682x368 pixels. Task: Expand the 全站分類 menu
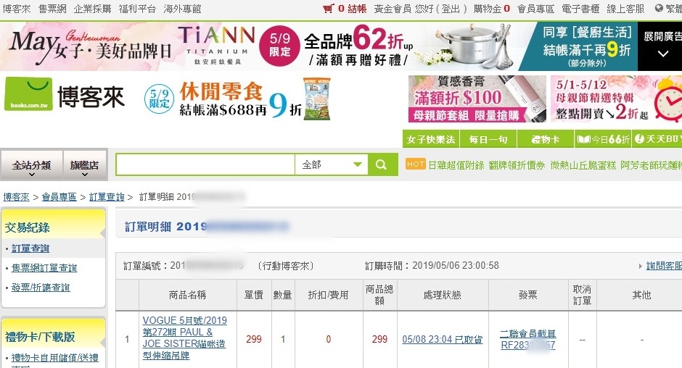coord(31,166)
